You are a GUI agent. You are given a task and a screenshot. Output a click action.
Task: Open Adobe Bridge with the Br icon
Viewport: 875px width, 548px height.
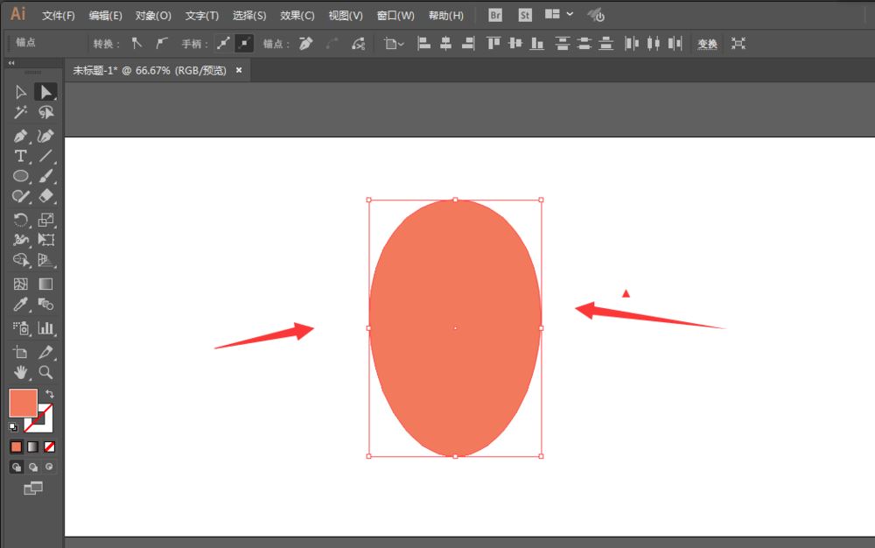[x=495, y=15]
